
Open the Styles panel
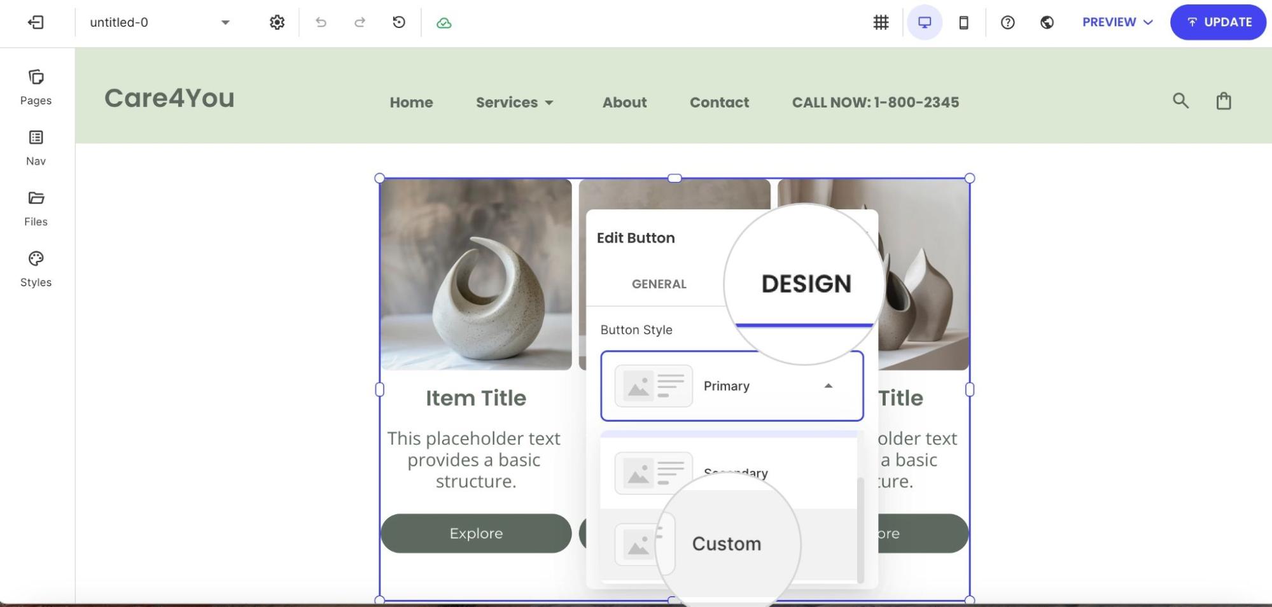click(36, 269)
